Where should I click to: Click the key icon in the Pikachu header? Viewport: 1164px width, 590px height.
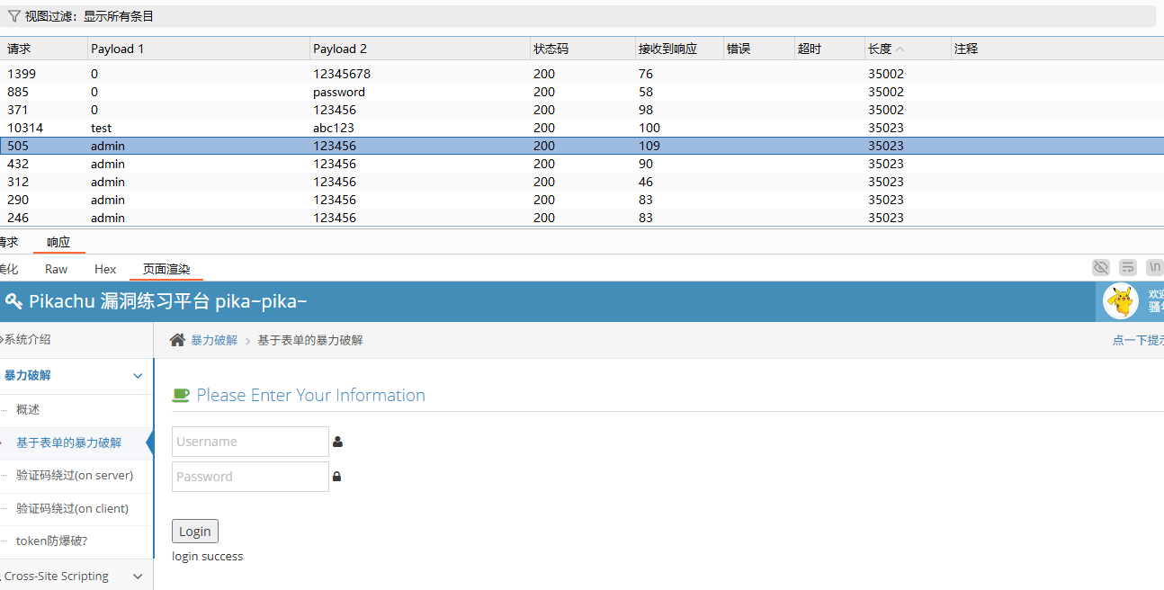pos(13,301)
